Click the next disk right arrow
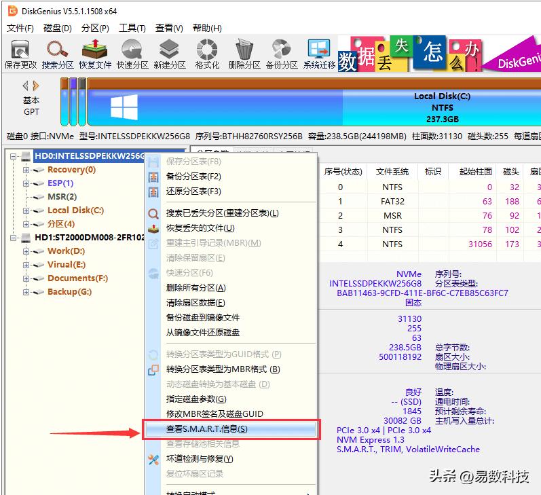 37,86
